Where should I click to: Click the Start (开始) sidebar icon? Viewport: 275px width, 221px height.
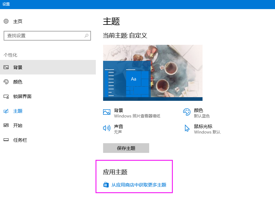(x=6, y=125)
